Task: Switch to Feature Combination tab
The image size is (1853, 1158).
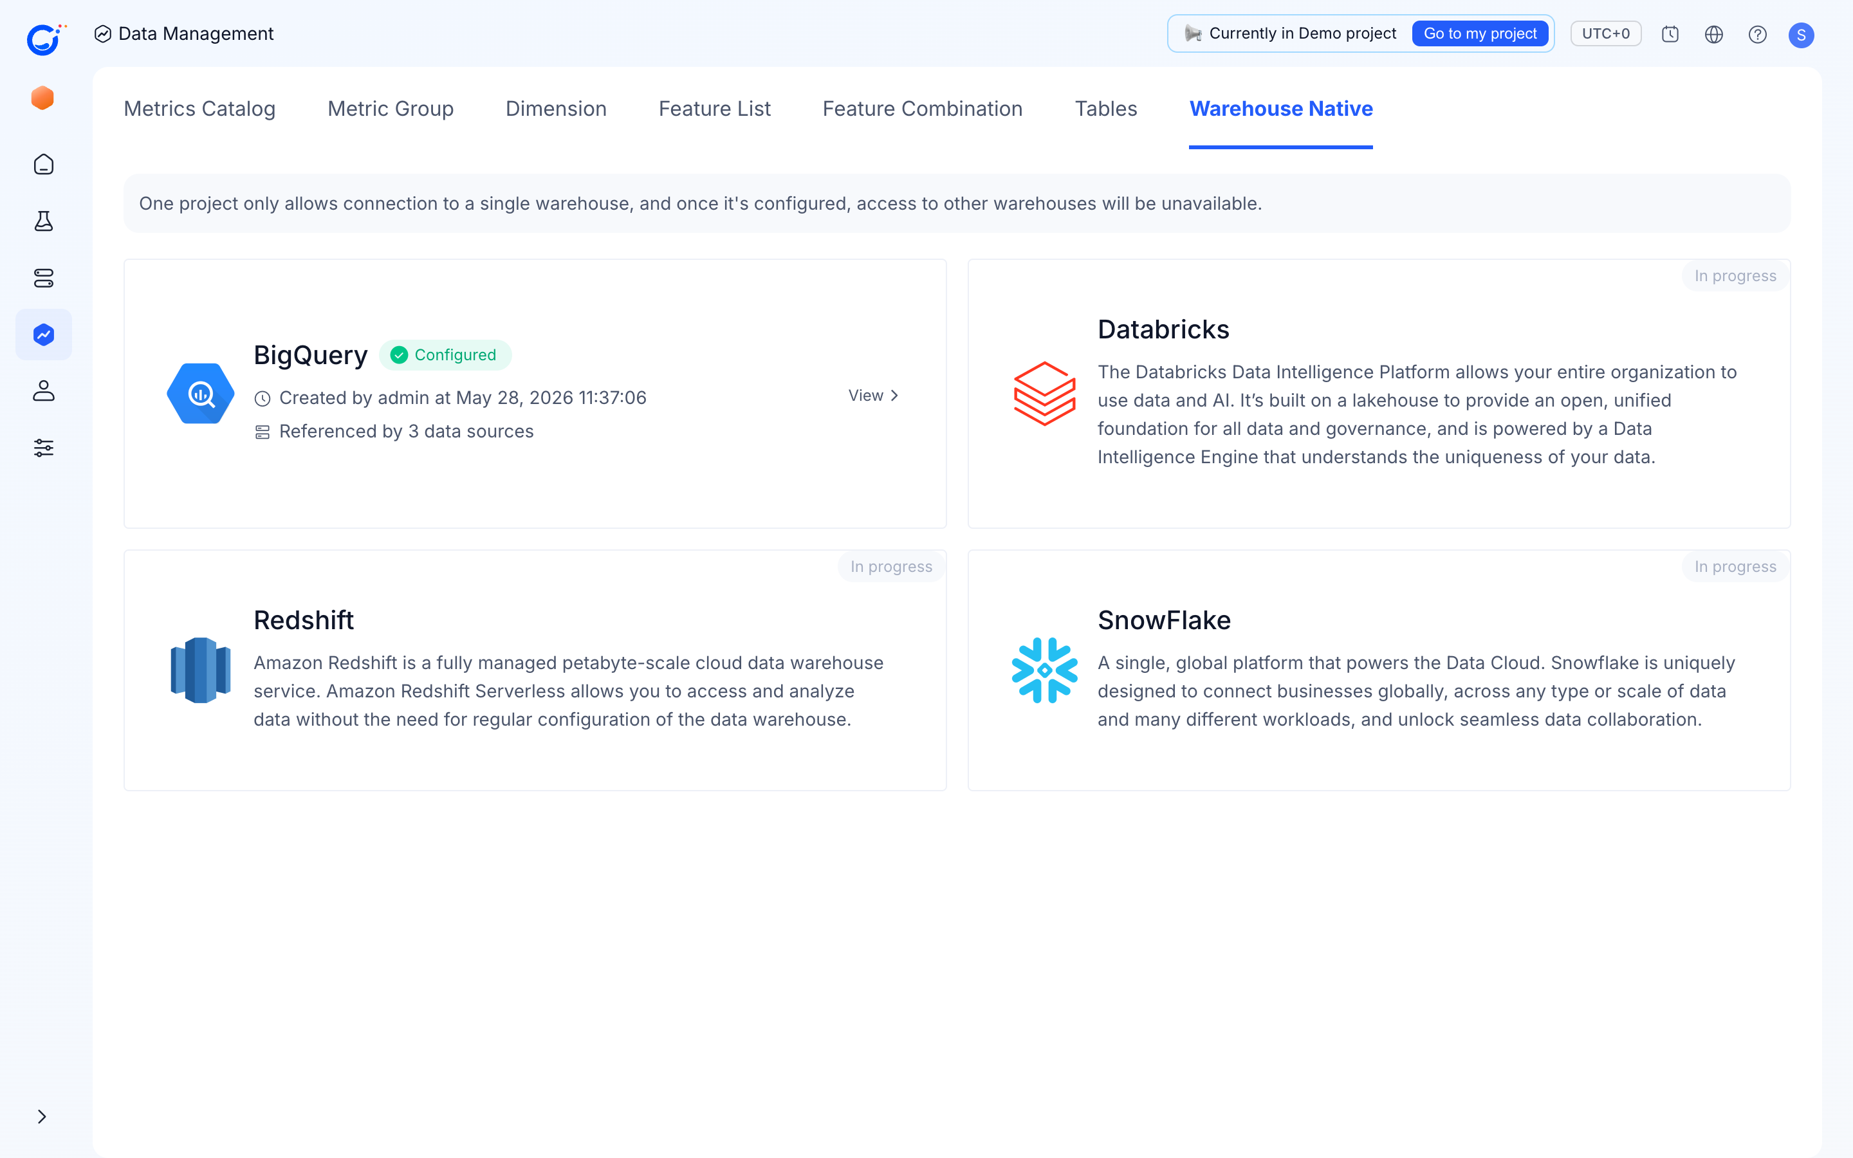Action: click(922, 109)
